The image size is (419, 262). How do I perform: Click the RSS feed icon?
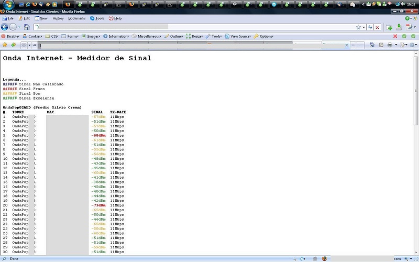pos(381,45)
